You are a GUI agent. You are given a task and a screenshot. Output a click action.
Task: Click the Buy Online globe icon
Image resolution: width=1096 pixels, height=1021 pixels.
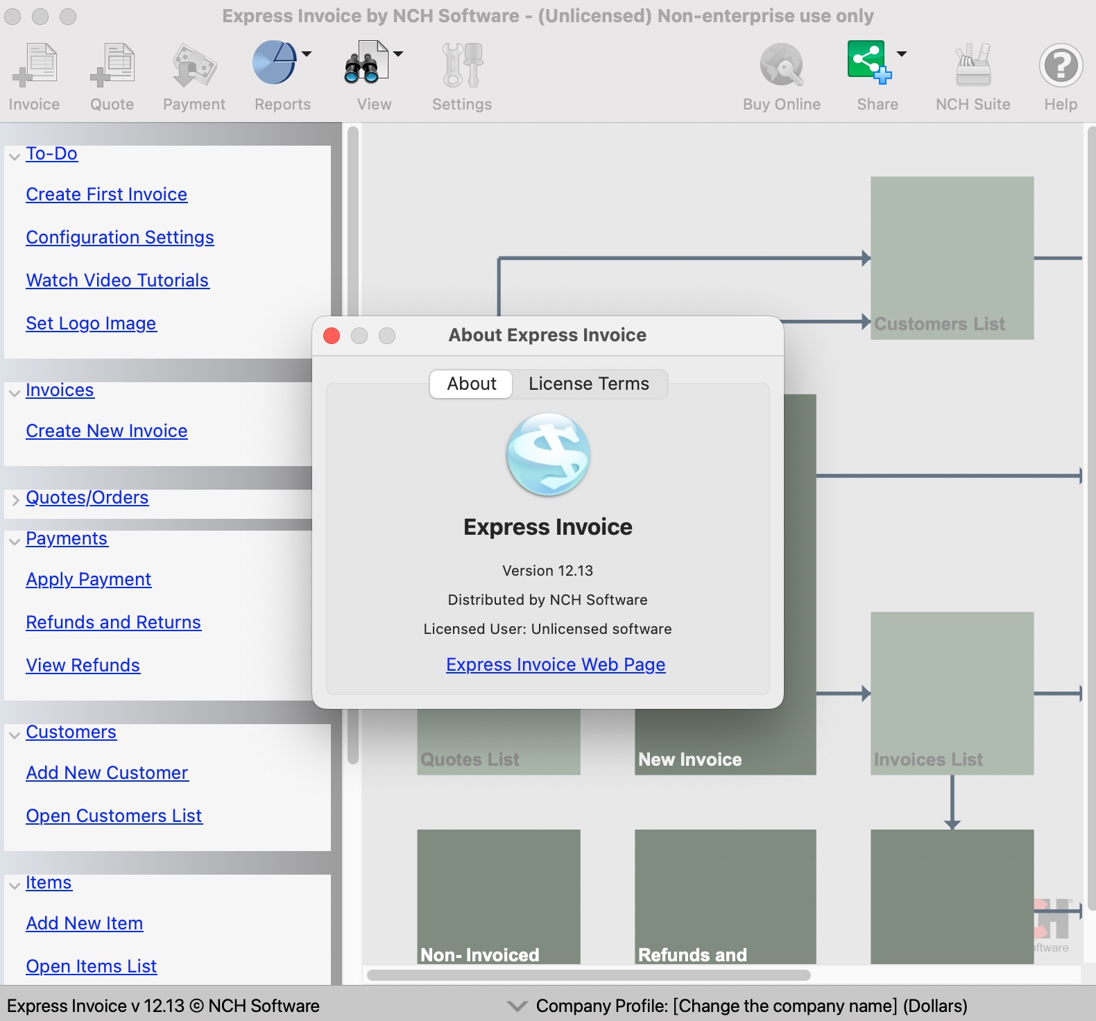(782, 65)
